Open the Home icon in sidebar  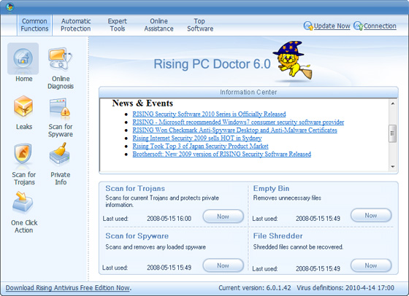point(23,59)
